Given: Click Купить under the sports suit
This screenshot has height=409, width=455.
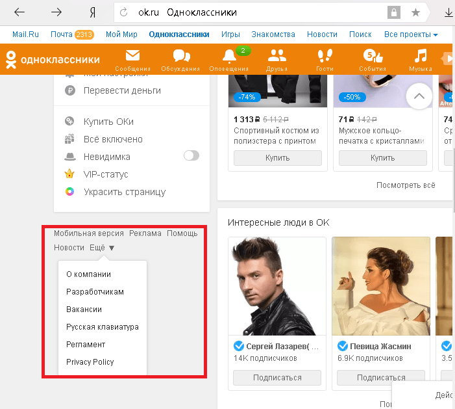Looking at the screenshot, I should pos(277,158).
